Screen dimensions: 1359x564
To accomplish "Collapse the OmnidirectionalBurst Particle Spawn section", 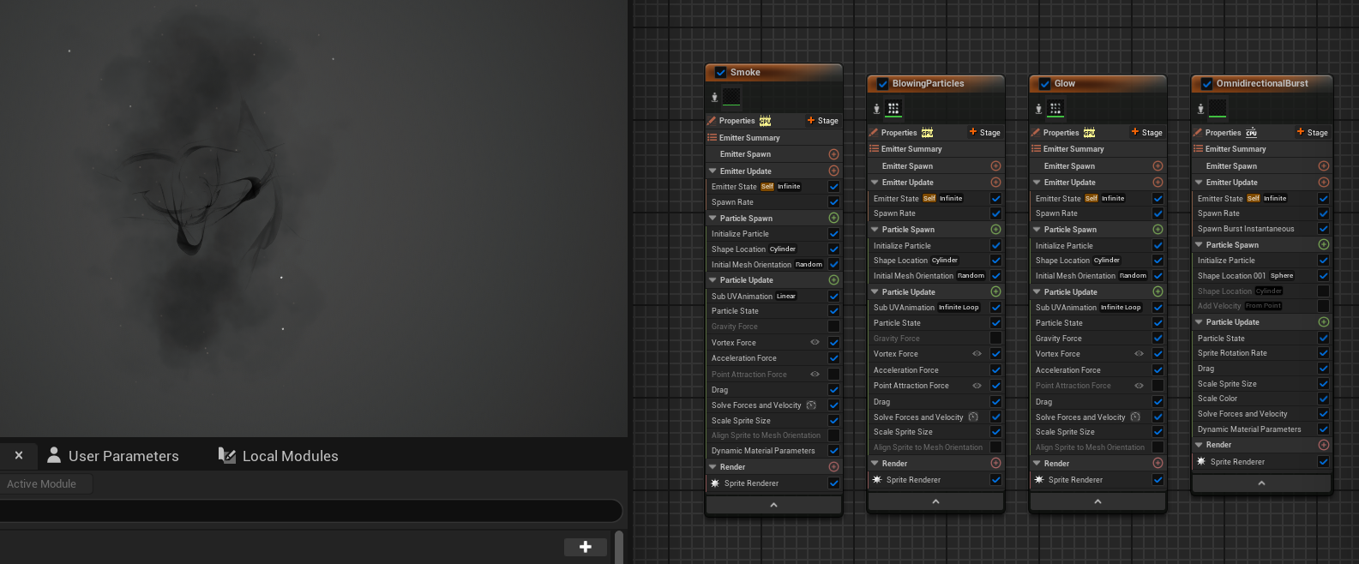I will (x=1199, y=245).
